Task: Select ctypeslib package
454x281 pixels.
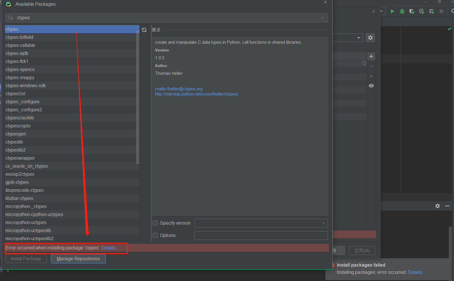Action: coord(72,142)
